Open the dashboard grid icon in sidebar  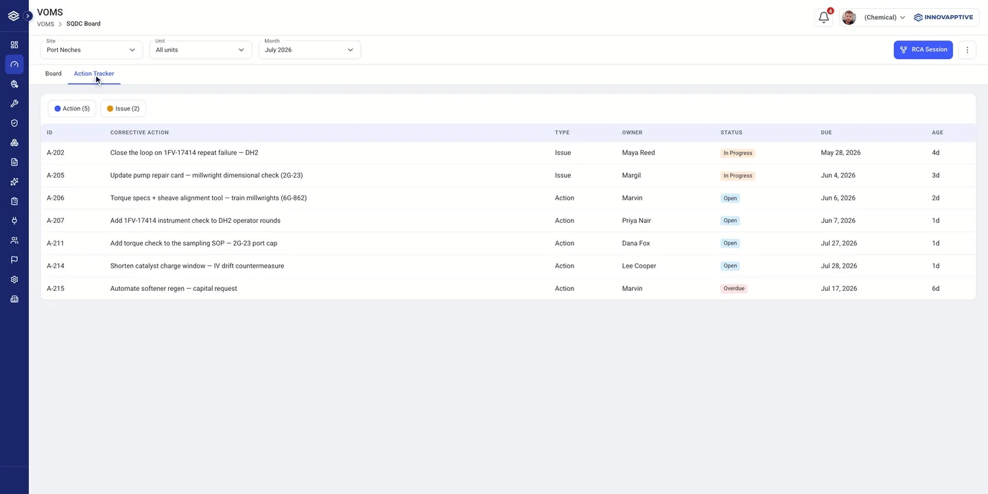click(14, 45)
